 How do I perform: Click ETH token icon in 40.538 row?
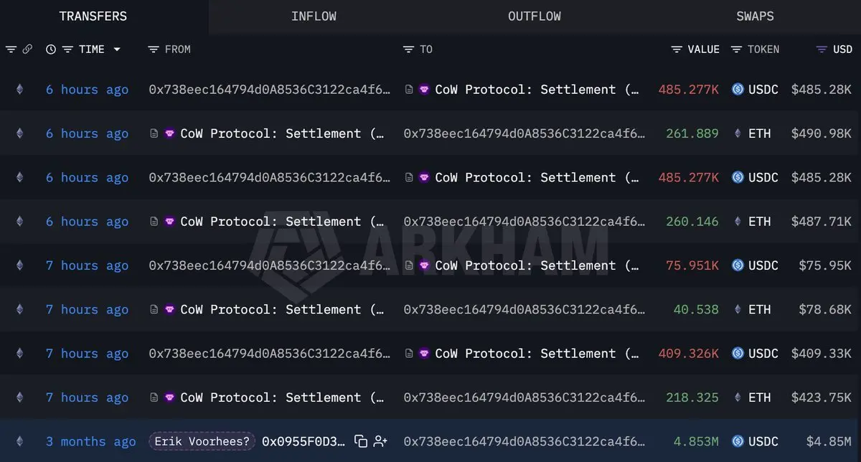(738, 309)
